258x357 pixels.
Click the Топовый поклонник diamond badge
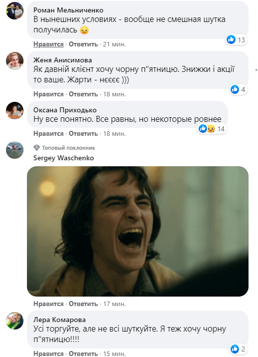point(36,148)
